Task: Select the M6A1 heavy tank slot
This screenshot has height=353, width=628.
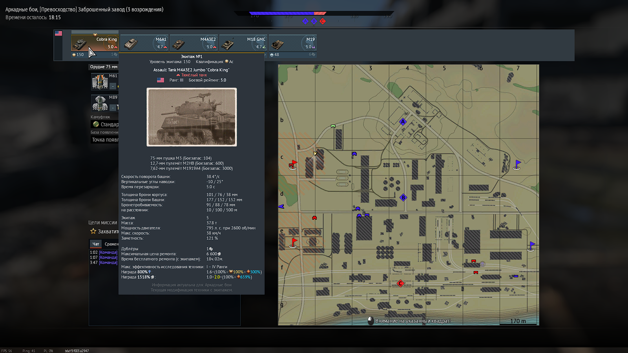Action: 144,43
